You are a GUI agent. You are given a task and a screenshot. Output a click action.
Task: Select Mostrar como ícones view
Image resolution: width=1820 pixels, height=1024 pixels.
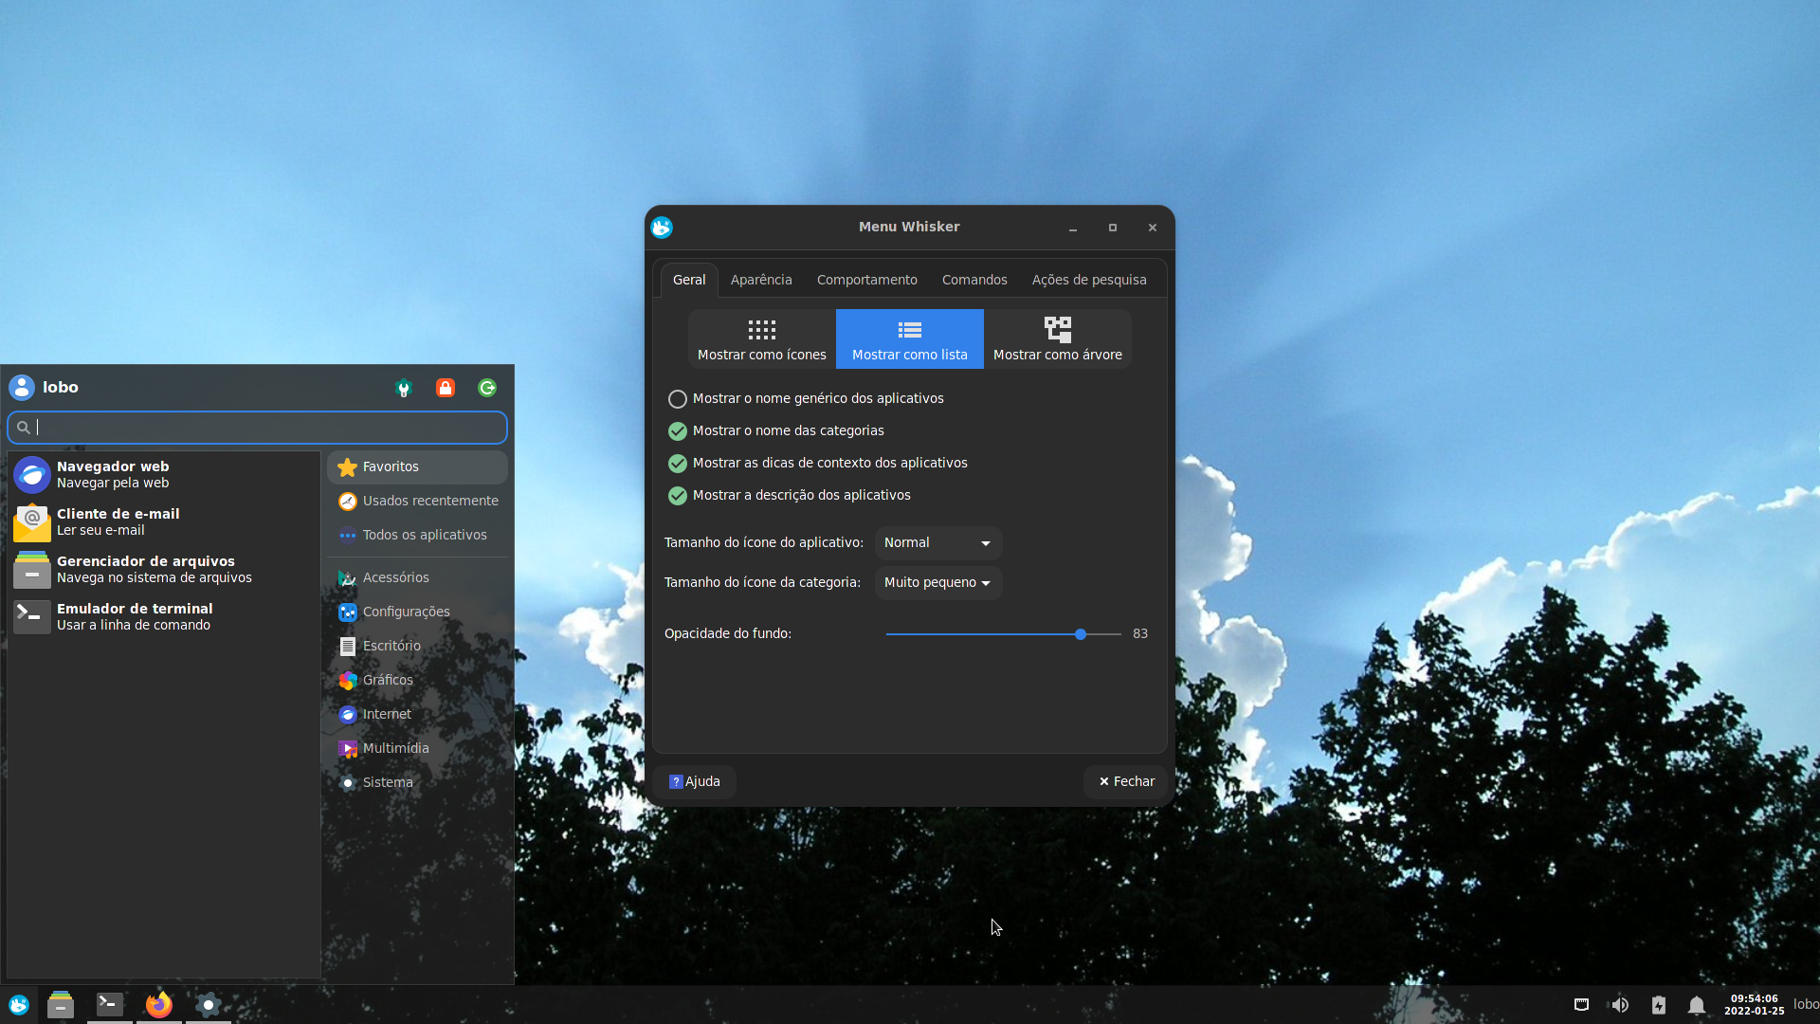pyautogui.click(x=761, y=339)
